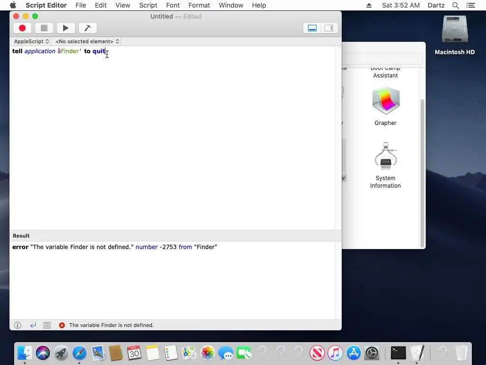Open the Window menu

pos(231,5)
